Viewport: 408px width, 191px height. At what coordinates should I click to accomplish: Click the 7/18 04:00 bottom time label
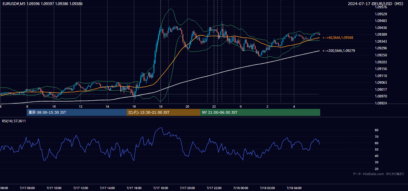click(294, 188)
